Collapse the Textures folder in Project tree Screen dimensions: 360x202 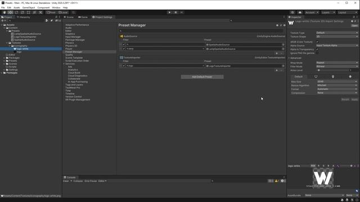tap(7, 43)
